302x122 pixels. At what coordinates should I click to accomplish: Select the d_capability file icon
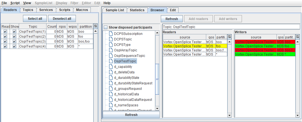click(x=111, y=67)
